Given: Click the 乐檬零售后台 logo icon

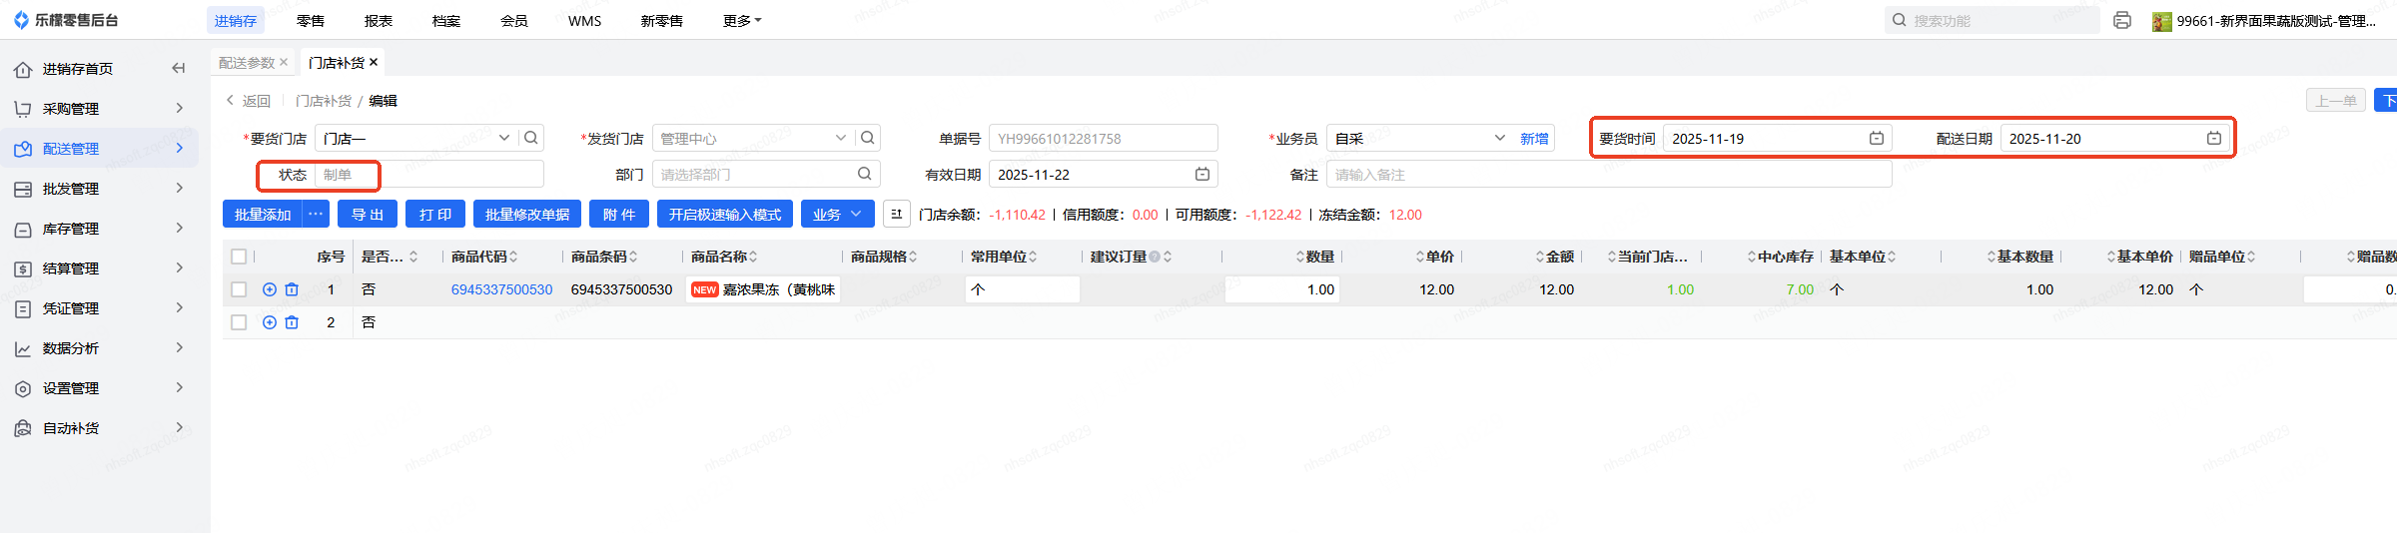Looking at the screenshot, I should pos(21,20).
